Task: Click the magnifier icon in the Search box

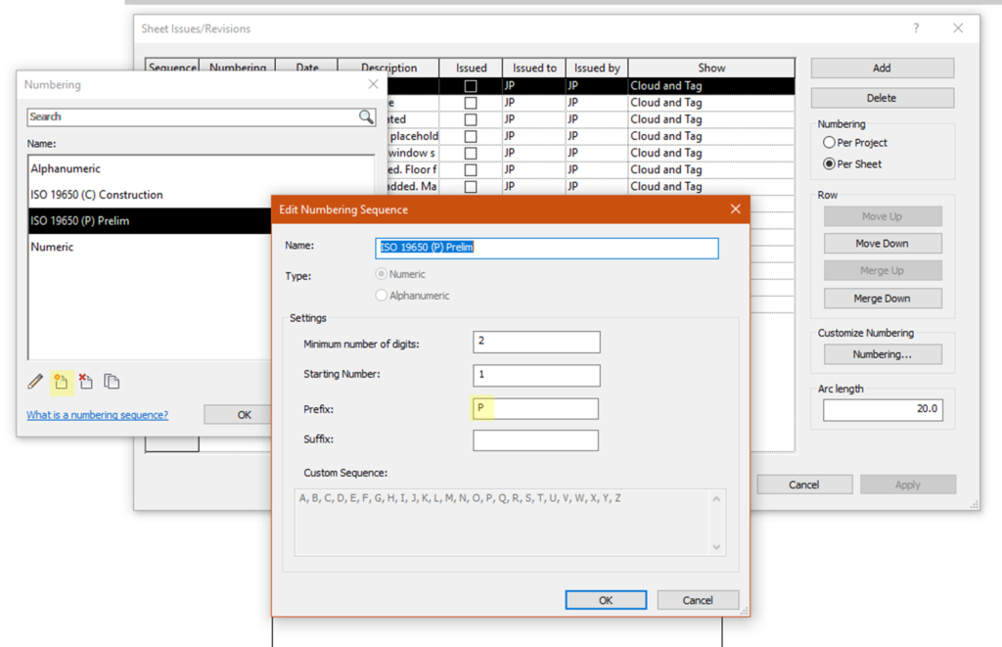Action: (x=366, y=116)
